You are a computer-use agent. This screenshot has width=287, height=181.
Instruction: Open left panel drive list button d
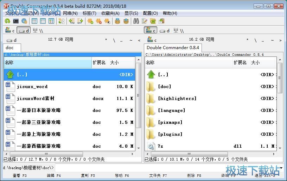12,40
